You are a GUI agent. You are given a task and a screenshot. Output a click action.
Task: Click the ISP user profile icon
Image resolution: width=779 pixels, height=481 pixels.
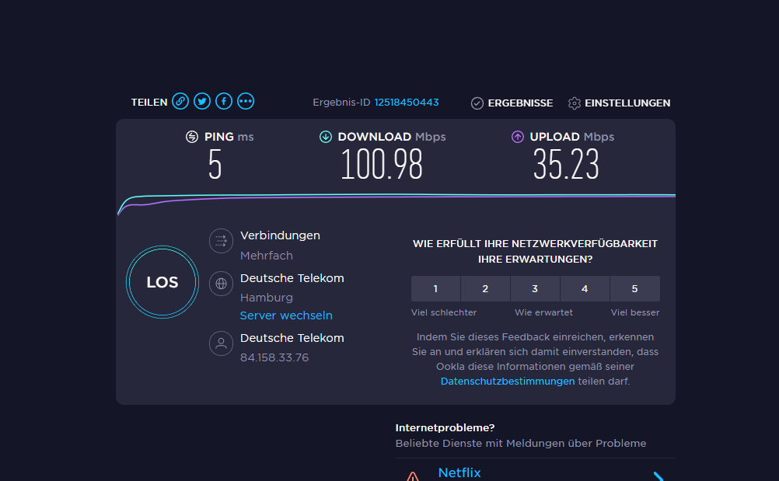pyautogui.click(x=221, y=343)
